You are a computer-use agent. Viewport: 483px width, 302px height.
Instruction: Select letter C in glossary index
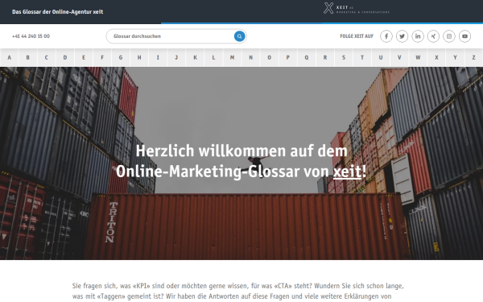(x=46, y=57)
